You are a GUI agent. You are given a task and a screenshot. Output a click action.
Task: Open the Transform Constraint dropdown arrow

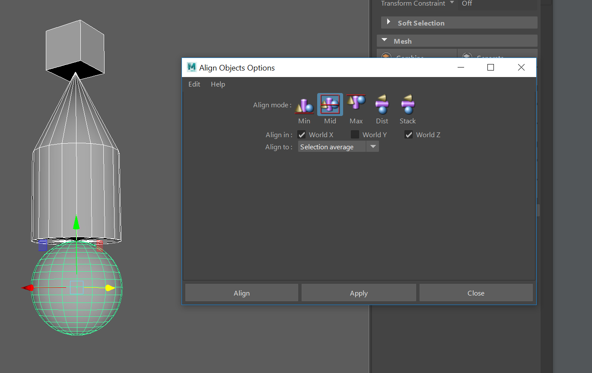pyautogui.click(x=452, y=3)
